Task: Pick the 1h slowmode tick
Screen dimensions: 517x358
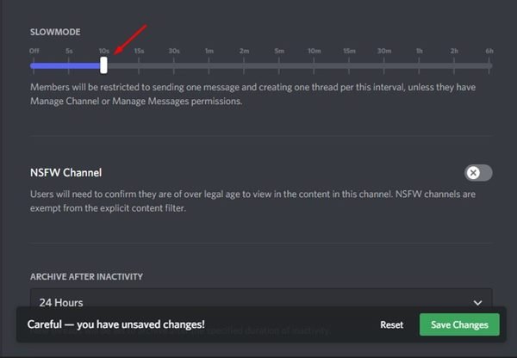Action: [420, 65]
